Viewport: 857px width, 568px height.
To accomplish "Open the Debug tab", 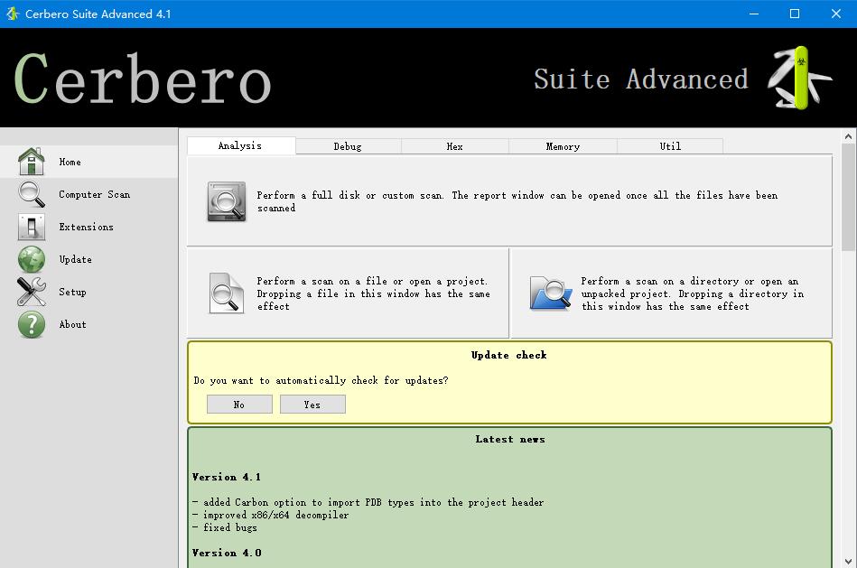I will (348, 146).
